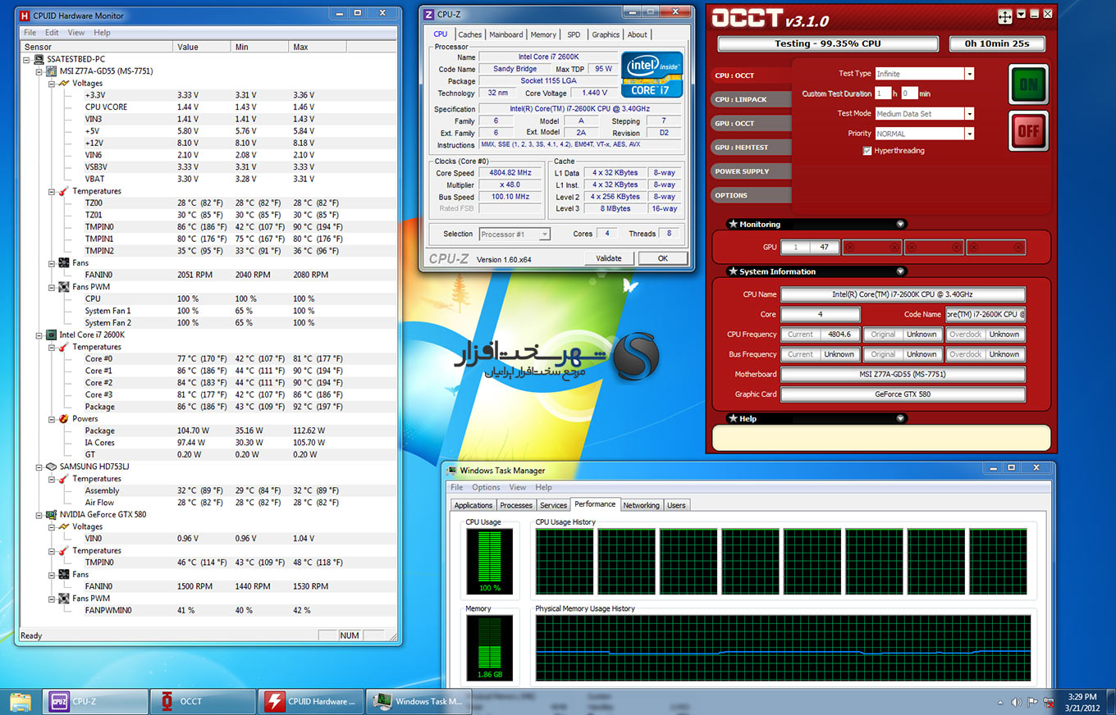Toggle the Hyperthreading checkbox in OCCT
Viewport: 1116px width, 715px height.
(867, 151)
